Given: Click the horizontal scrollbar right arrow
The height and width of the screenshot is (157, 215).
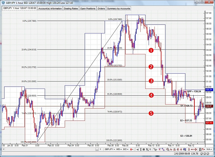Looking at the screenshot, I should 100,149.
